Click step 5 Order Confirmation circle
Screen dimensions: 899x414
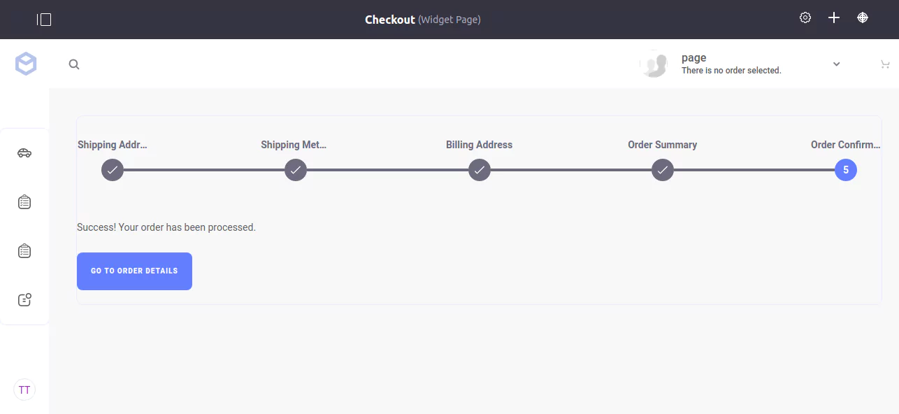846,170
